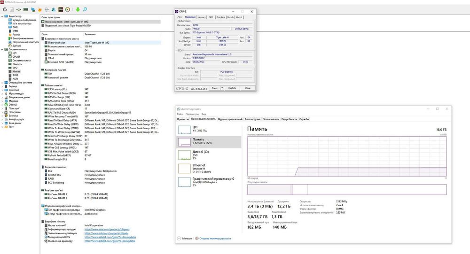Select ЦП item under Системна плата

coord(15,53)
